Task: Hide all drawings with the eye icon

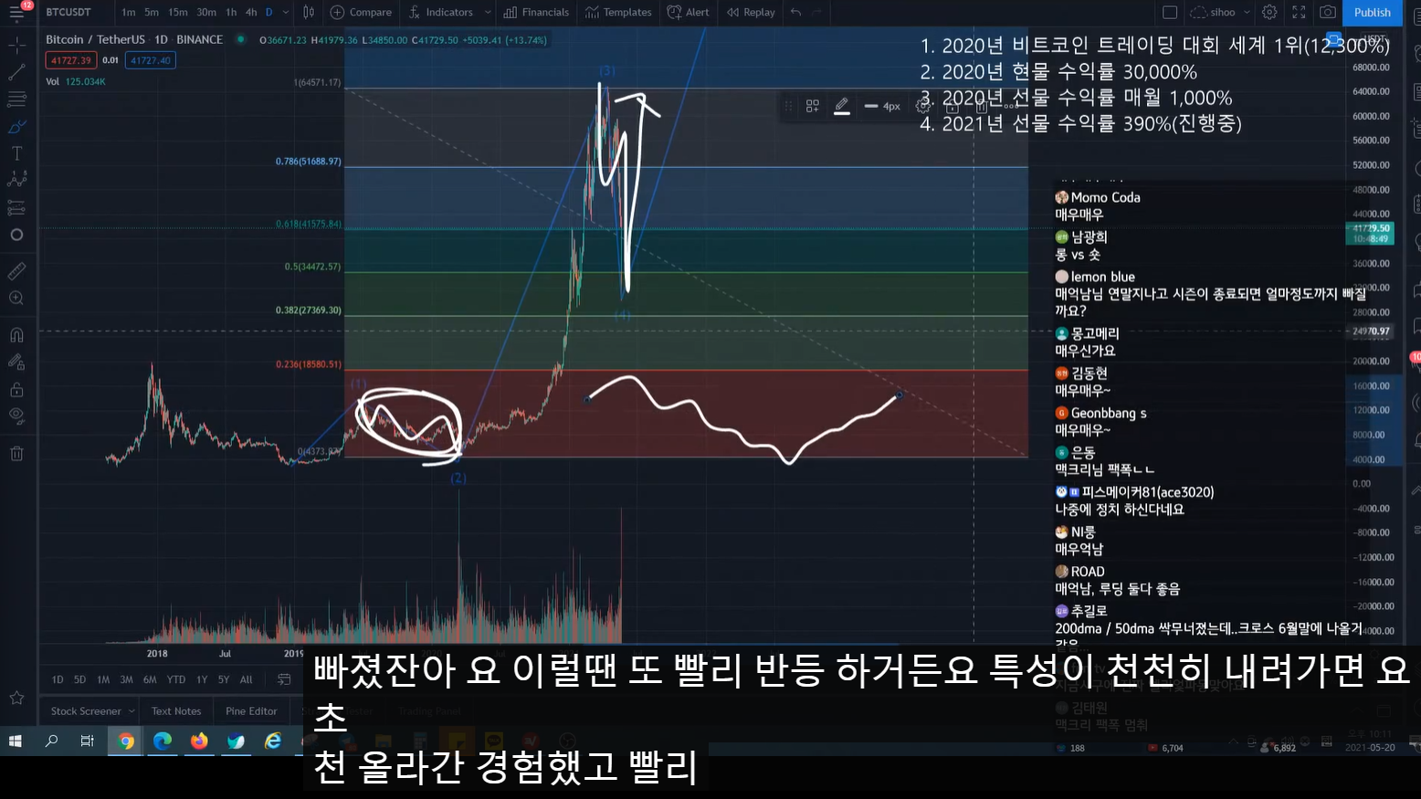Action: coord(16,416)
